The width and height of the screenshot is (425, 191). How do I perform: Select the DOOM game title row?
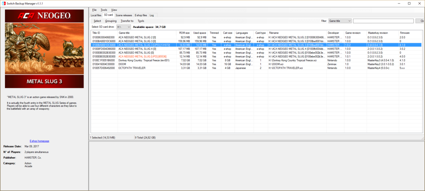pos(256,64)
